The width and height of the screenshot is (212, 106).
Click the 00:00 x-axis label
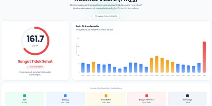point(130,75)
